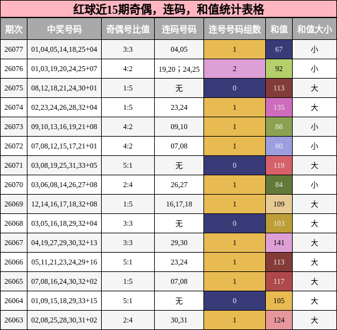Click the pink group count cell 2
The height and width of the screenshot is (330, 337).
pos(235,69)
